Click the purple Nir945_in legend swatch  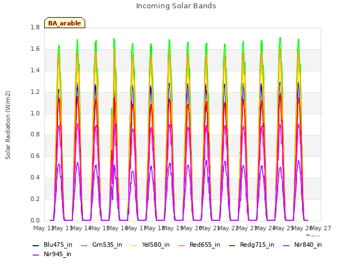click(35, 255)
